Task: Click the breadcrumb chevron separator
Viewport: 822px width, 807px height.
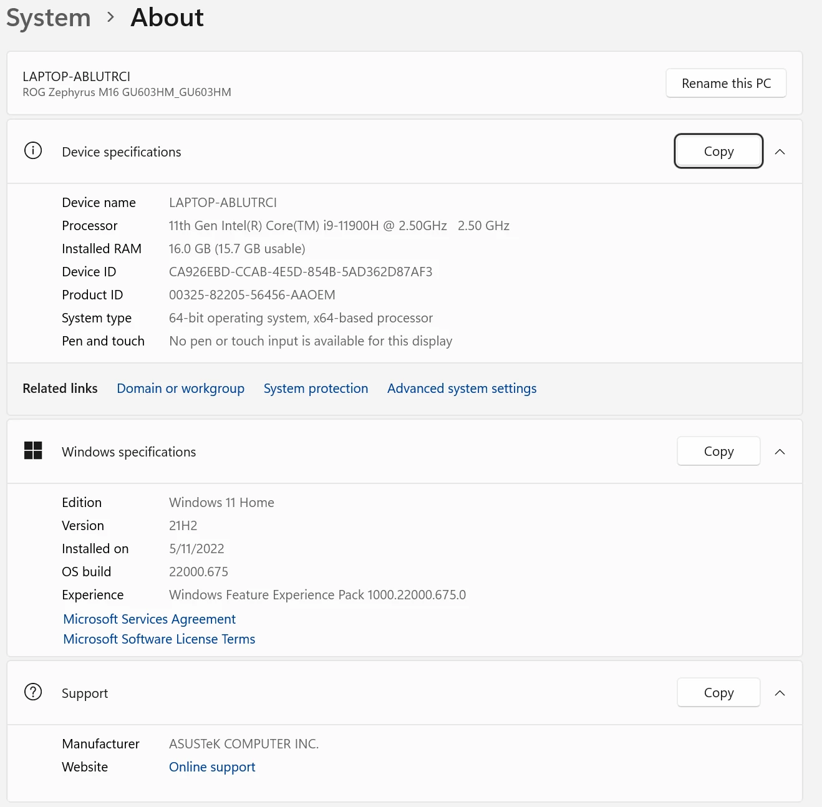Action: 111,17
